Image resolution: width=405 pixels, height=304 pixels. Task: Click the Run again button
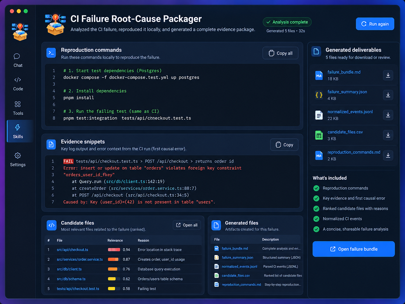coord(375,24)
